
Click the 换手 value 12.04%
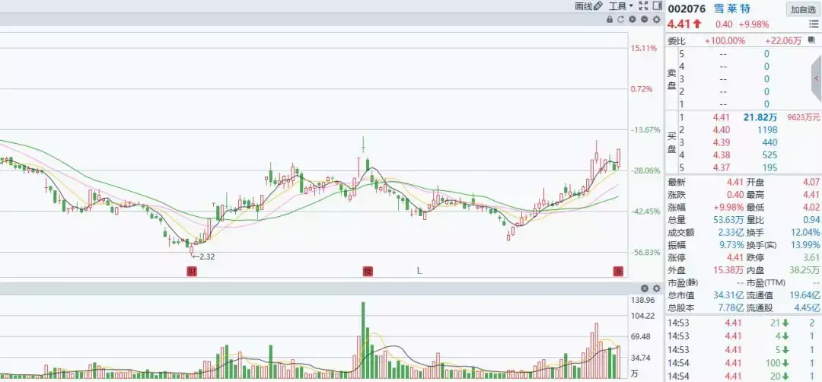tap(805, 233)
